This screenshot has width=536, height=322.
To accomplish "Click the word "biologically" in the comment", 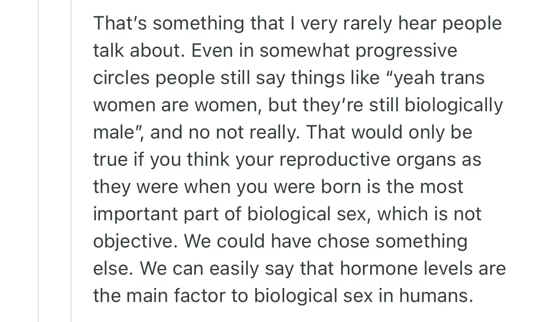I will click(x=453, y=105).
